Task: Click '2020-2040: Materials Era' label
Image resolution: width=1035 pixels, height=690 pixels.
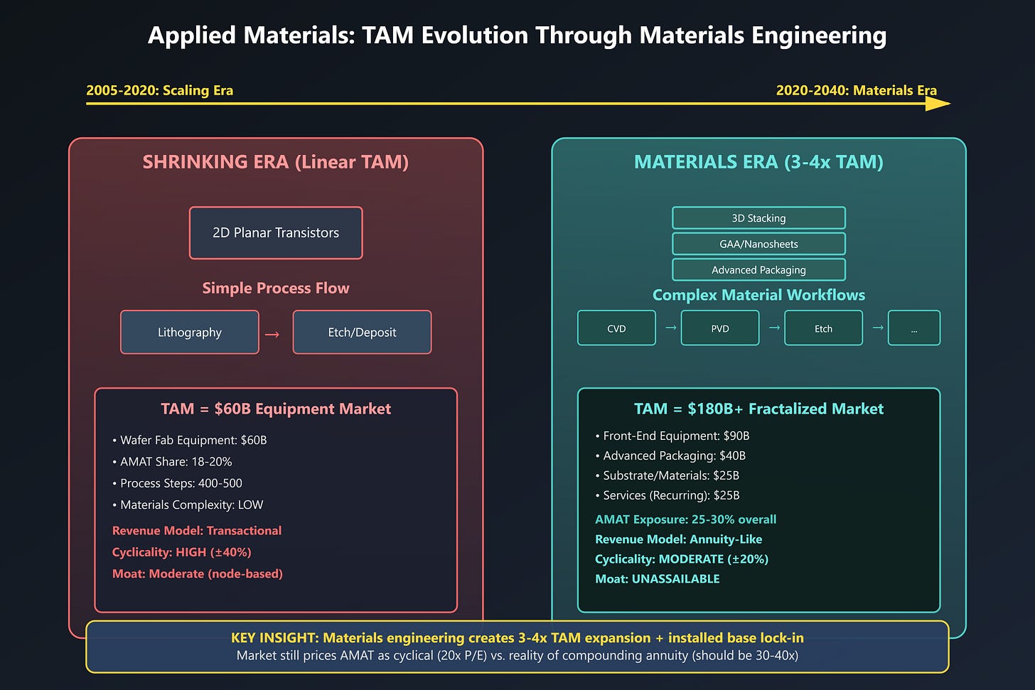Action: [857, 90]
